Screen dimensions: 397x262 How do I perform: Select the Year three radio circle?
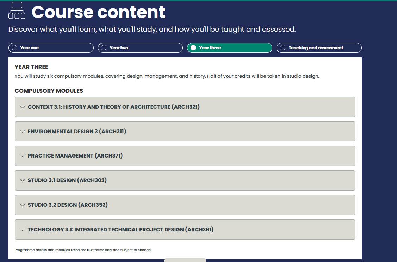coord(193,48)
